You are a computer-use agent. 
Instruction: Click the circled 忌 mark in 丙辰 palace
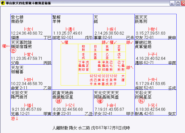click(13, 51)
